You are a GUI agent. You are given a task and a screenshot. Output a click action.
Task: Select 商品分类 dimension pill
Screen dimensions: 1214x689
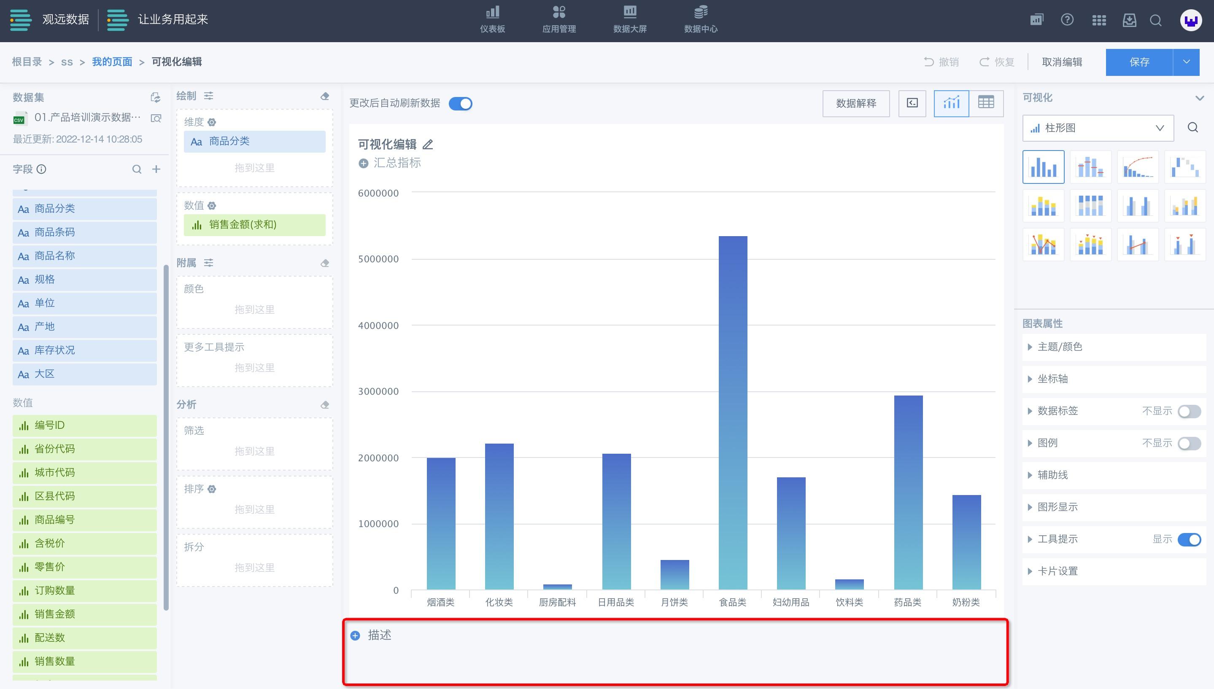tap(255, 142)
